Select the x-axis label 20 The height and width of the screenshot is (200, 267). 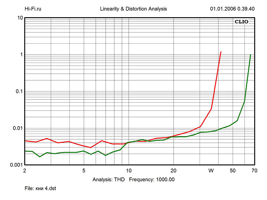[174, 171]
